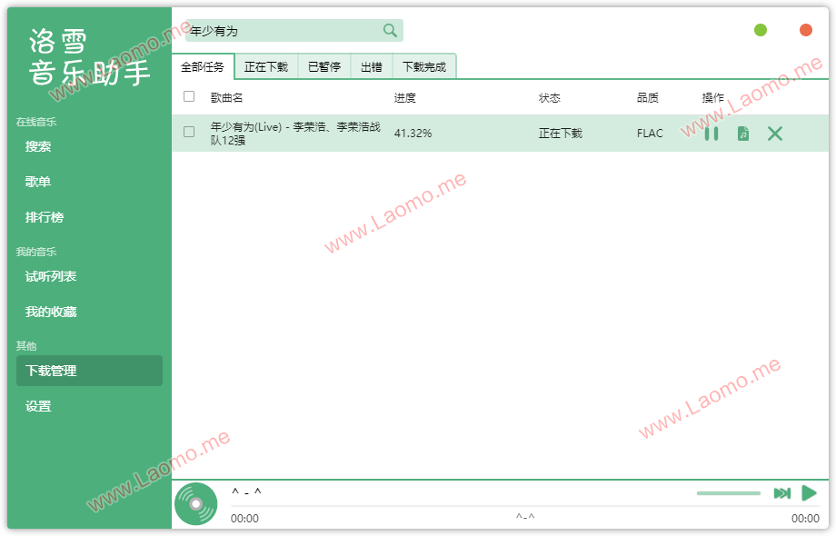Check the 年少有为(Live) row checkbox
Viewport: 836px width, 536px height.
189,132
